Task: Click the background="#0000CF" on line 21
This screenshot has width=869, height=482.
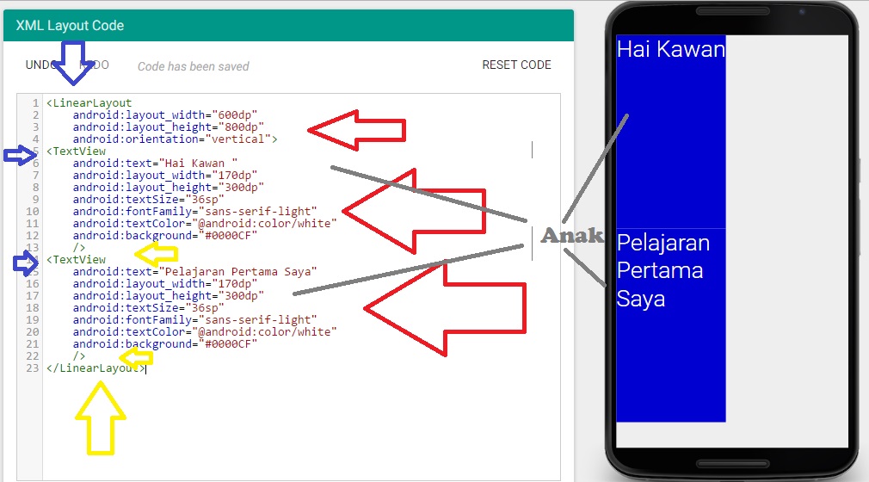Action: coord(165,344)
